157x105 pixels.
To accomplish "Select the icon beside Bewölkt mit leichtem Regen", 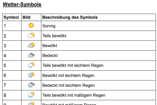I will [x=31, y=75].
